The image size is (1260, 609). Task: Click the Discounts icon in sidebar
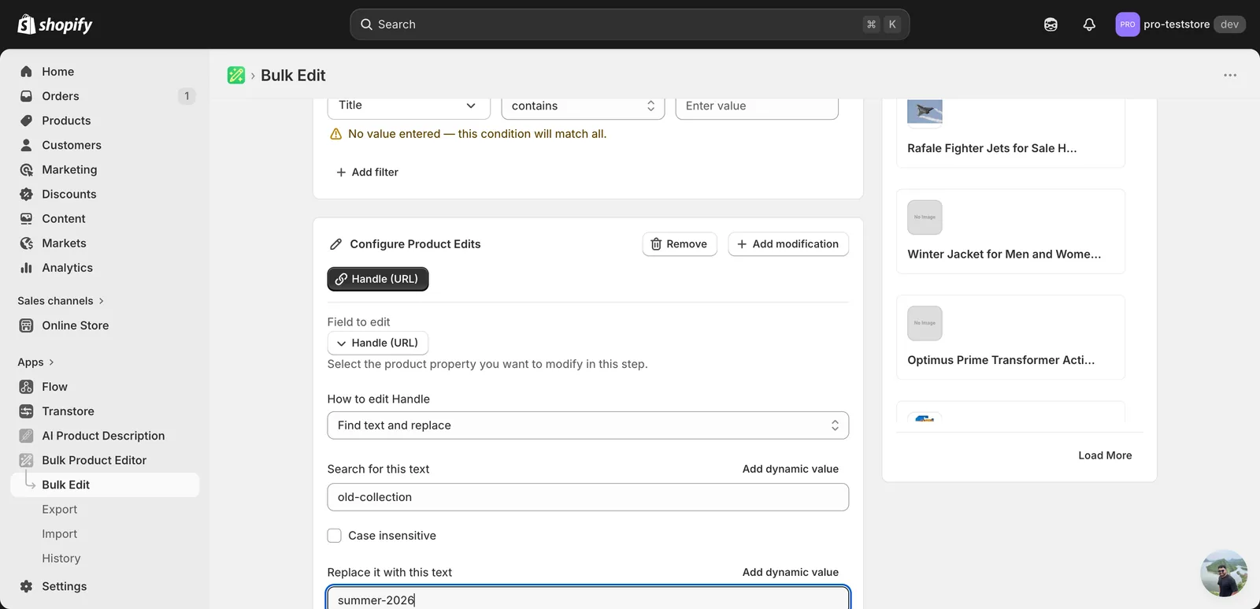[x=26, y=194]
